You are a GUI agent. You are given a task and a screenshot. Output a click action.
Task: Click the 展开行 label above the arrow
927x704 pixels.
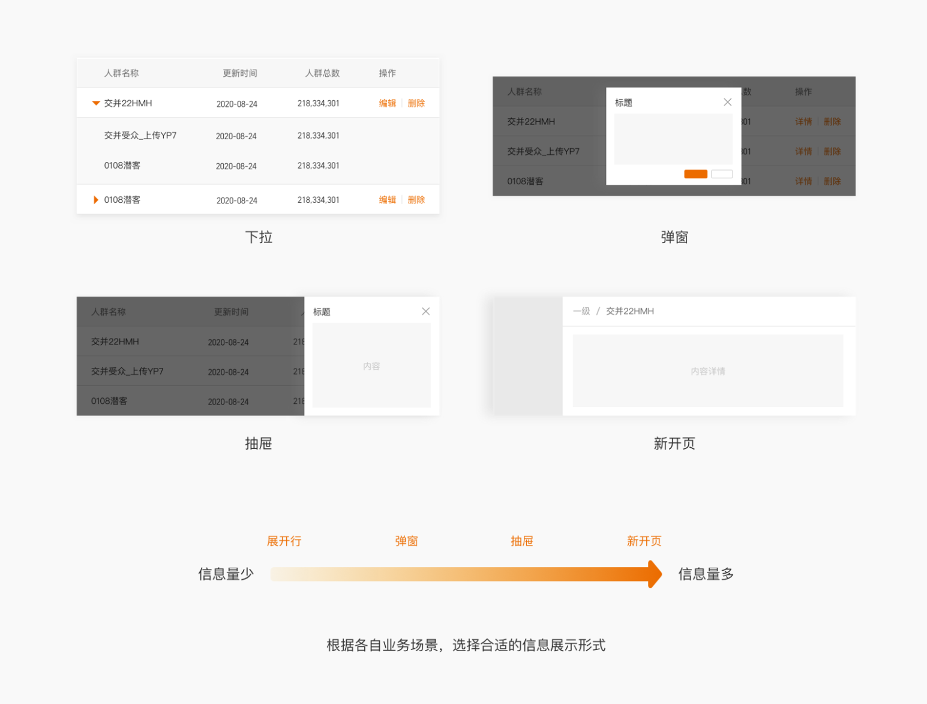(284, 541)
